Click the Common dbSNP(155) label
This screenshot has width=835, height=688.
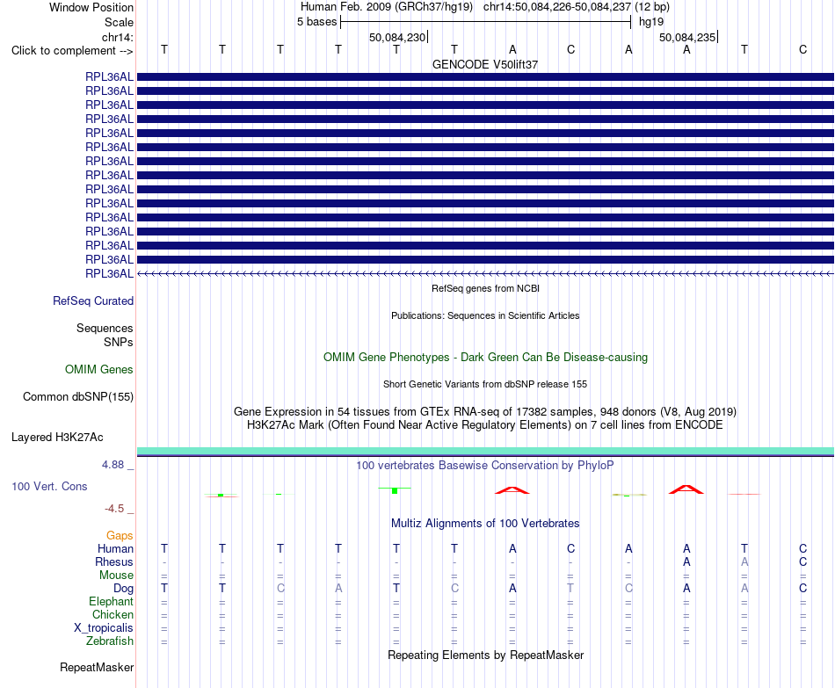[78, 396]
